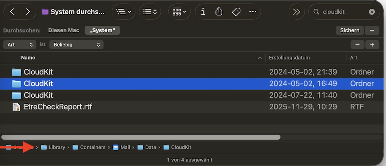The height and width of the screenshot is (166, 386).
Task: Open the Art criteria dropdown
Action: [19, 45]
